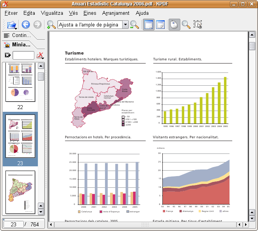
Task: Click the thumbnail filter text box
Action: pos(23,55)
